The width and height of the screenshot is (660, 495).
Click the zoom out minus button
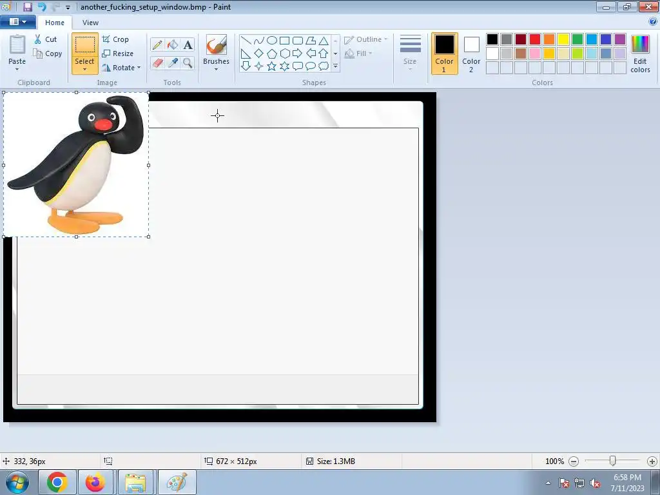tap(573, 461)
